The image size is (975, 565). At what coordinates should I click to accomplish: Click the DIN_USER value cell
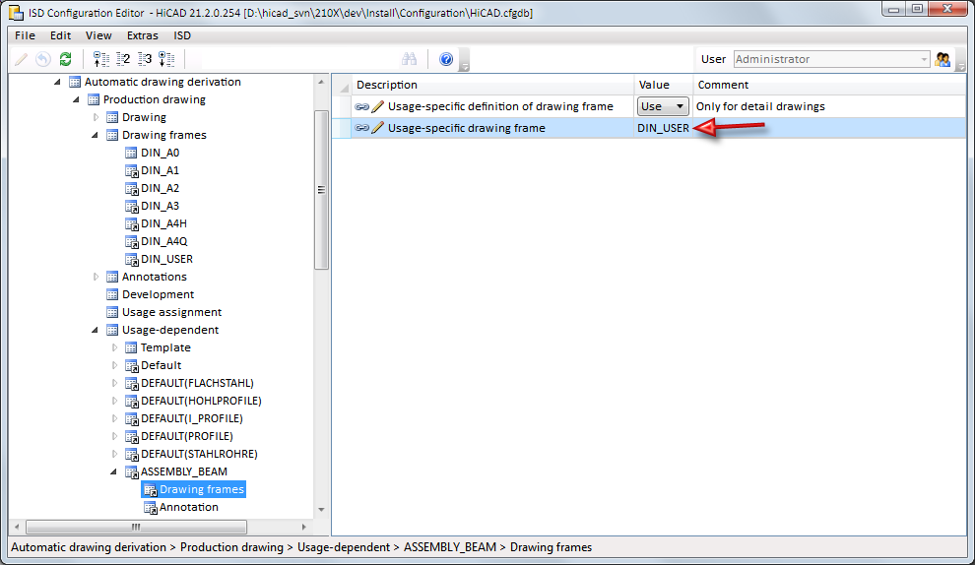(663, 128)
